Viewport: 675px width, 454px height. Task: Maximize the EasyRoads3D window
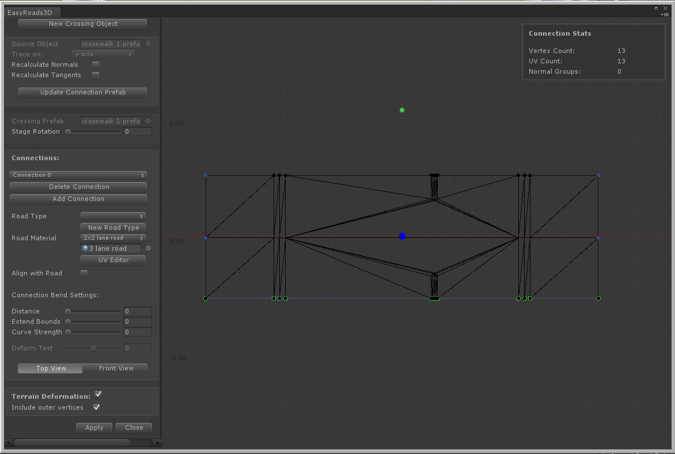pyautogui.click(x=657, y=8)
